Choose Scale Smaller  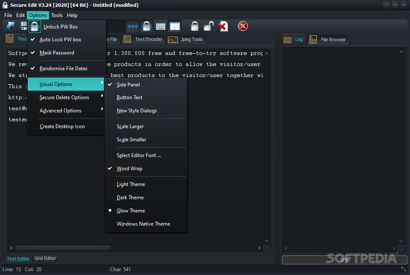(x=146, y=140)
